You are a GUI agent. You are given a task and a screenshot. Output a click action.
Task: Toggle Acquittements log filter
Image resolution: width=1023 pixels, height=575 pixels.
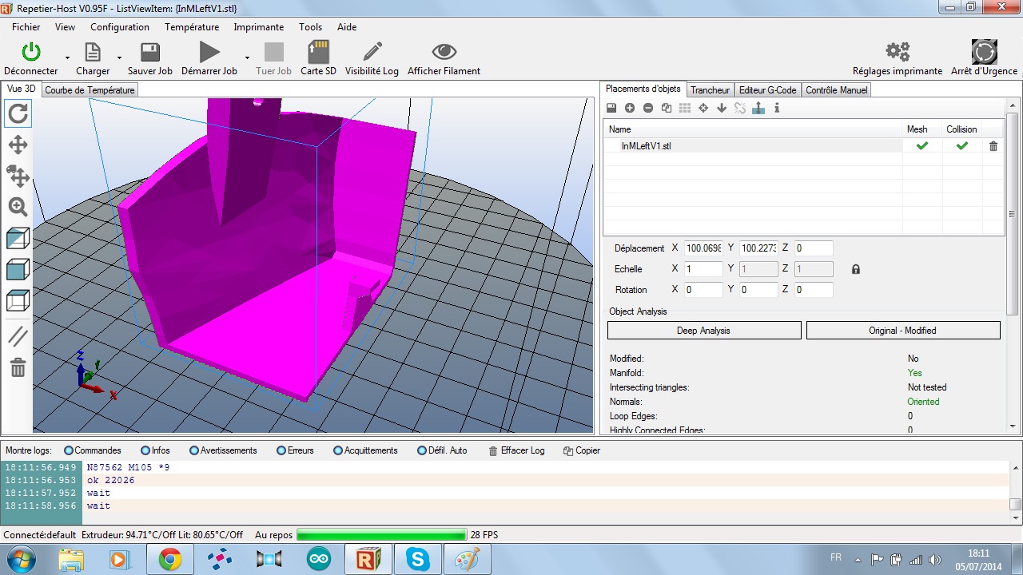365,450
